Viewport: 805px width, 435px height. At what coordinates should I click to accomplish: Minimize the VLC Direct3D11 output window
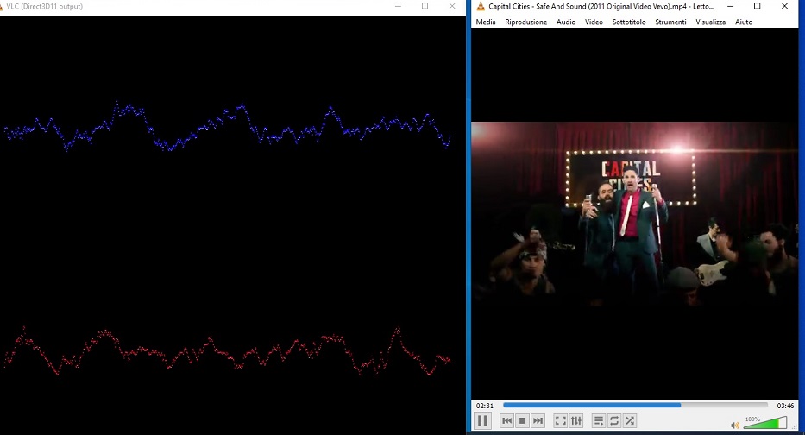coord(398,6)
